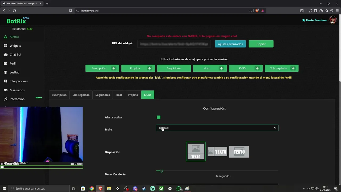Image resolution: width=341 pixels, height=192 pixels.
Task: Go to the Perfil sidebar icon
Action: (5, 63)
